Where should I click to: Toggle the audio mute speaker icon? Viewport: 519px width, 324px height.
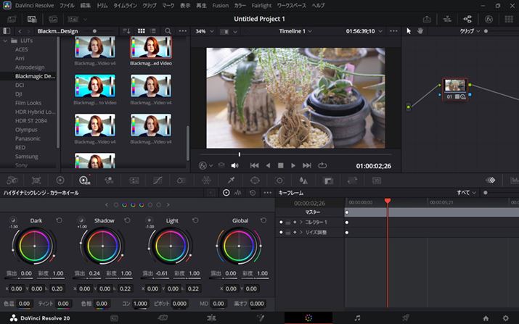pyautogui.click(x=234, y=165)
